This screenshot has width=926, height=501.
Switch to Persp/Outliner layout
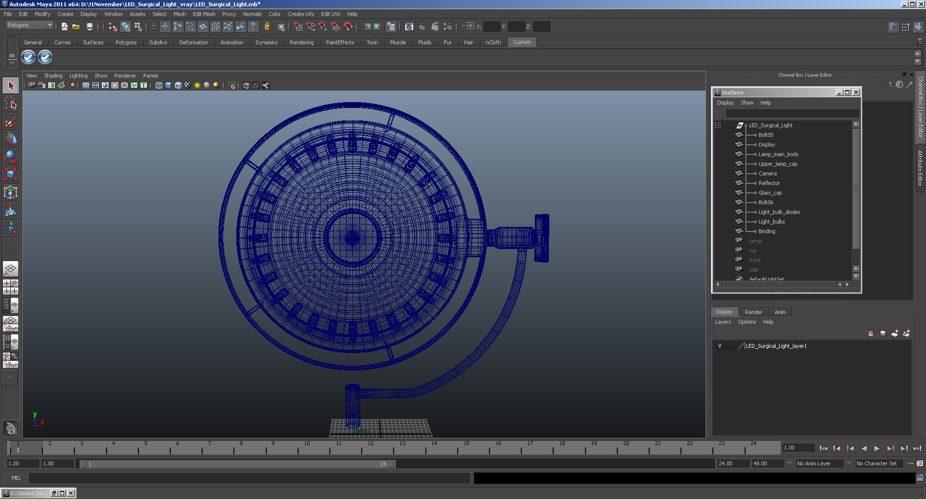[11, 305]
